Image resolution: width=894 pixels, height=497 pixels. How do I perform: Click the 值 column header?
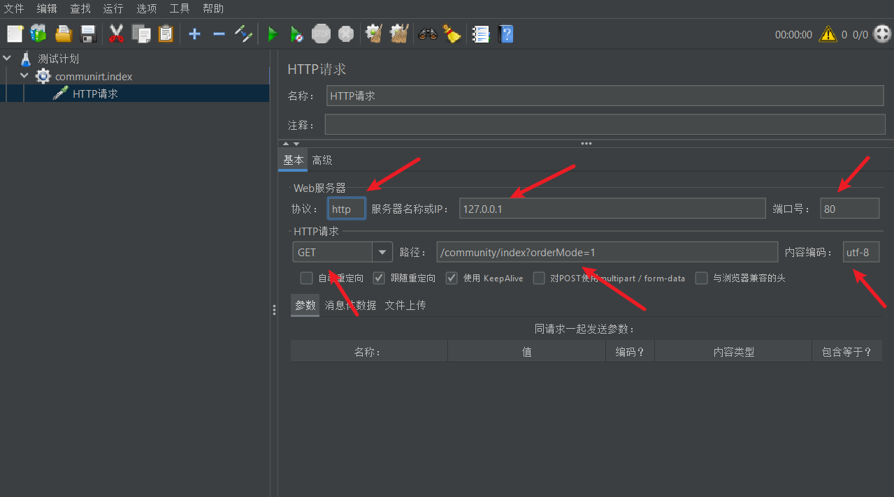[527, 352]
